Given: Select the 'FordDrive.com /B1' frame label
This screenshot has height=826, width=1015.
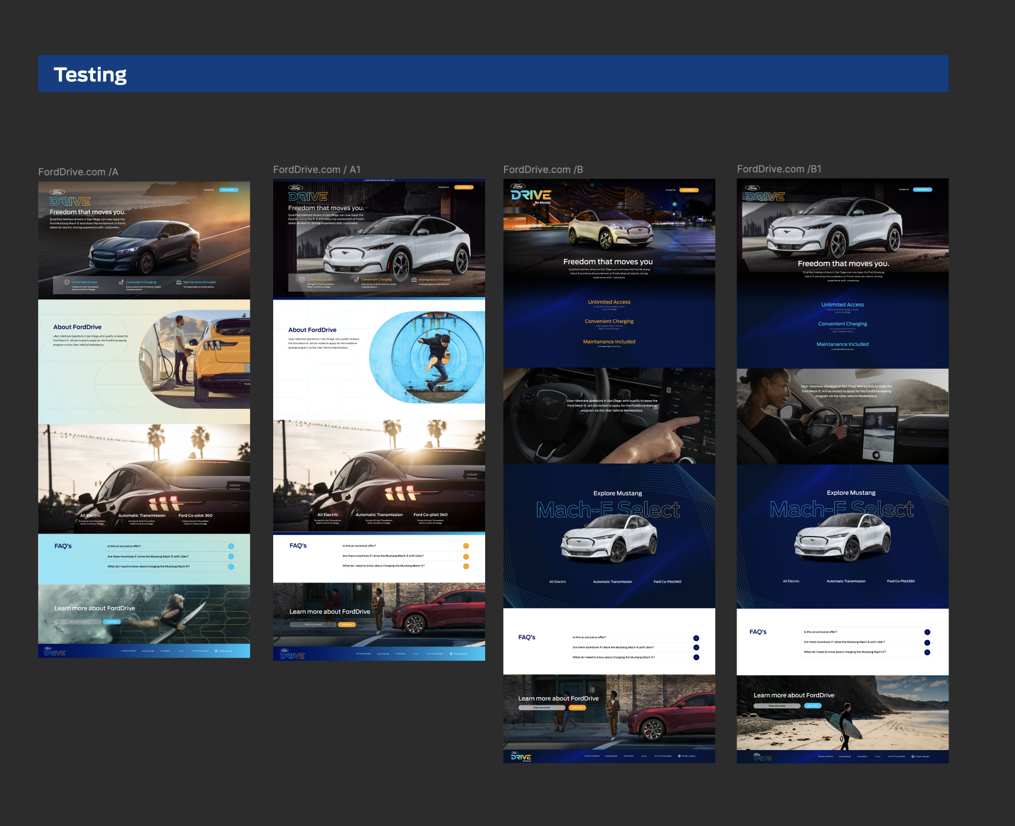Looking at the screenshot, I should point(779,169).
